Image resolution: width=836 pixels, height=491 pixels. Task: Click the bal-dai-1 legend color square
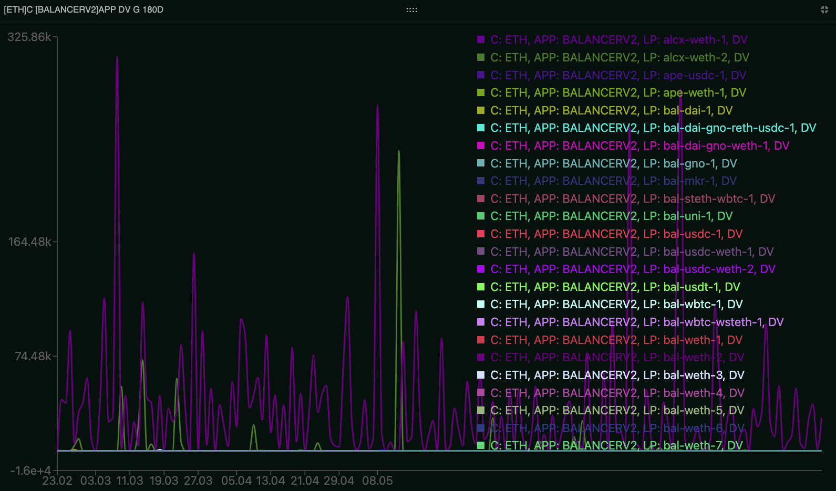(x=481, y=110)
